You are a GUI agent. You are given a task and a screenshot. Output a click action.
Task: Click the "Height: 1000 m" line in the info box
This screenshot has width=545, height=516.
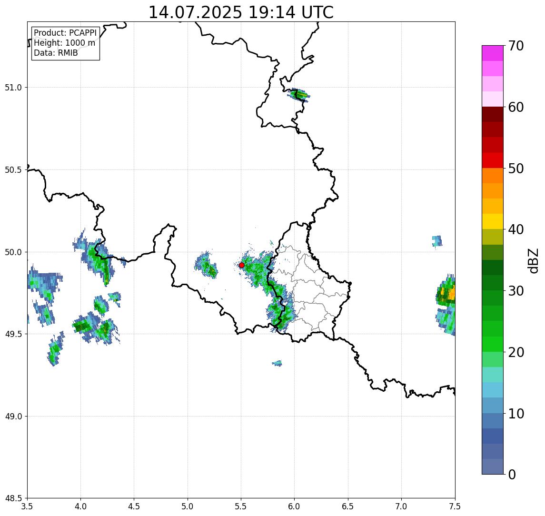pyautogui.click(x=64, y=43)
